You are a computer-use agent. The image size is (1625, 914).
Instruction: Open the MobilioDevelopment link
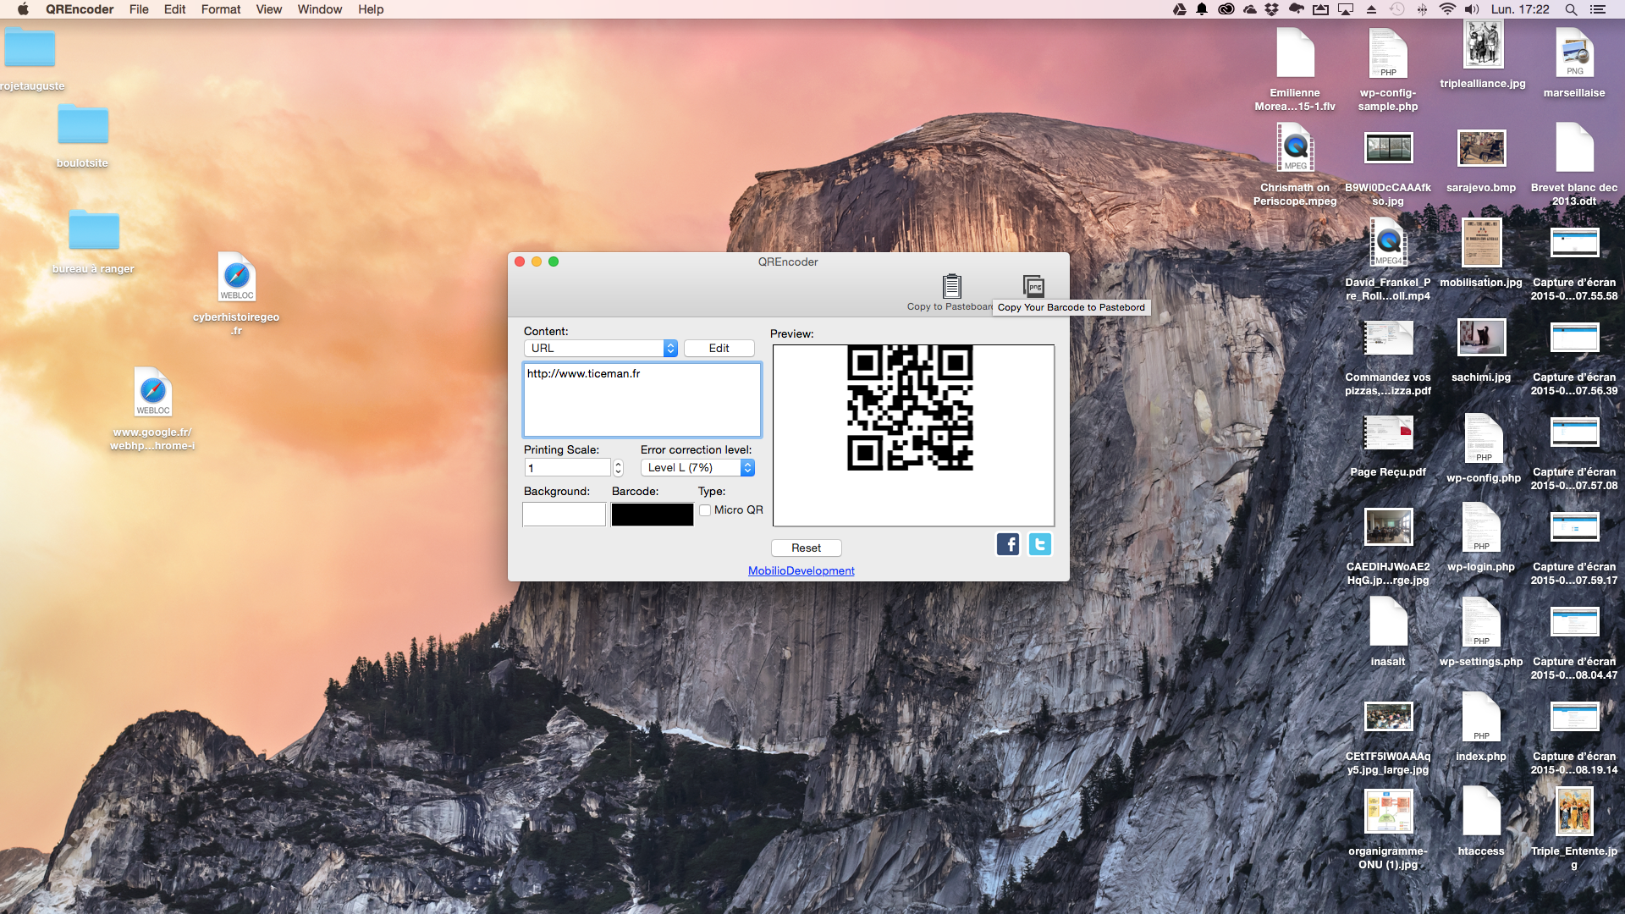[x=801, y=571]
